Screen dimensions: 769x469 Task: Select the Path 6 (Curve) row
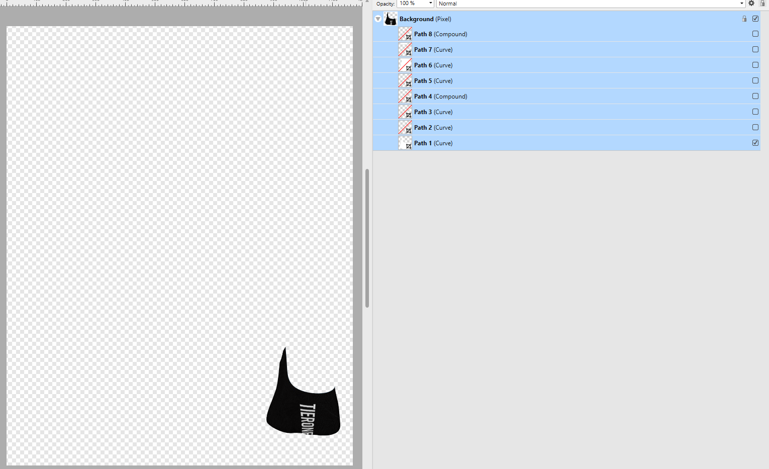566,65
